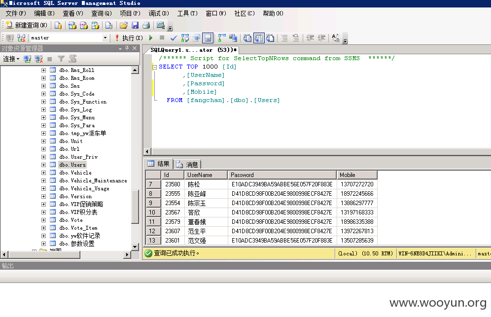Viewport: 491px width, 317px height.
Task: Click the Change Connection icon in toolbar
Action: coord(21,38)
